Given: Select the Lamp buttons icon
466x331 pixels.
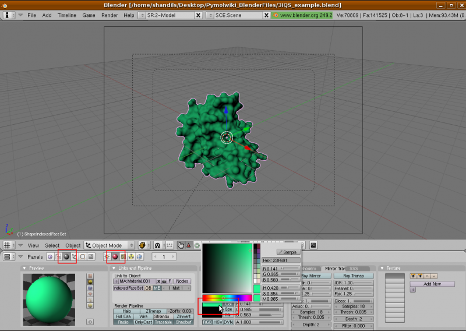Looking at the screenshot, I should point(107,256).
